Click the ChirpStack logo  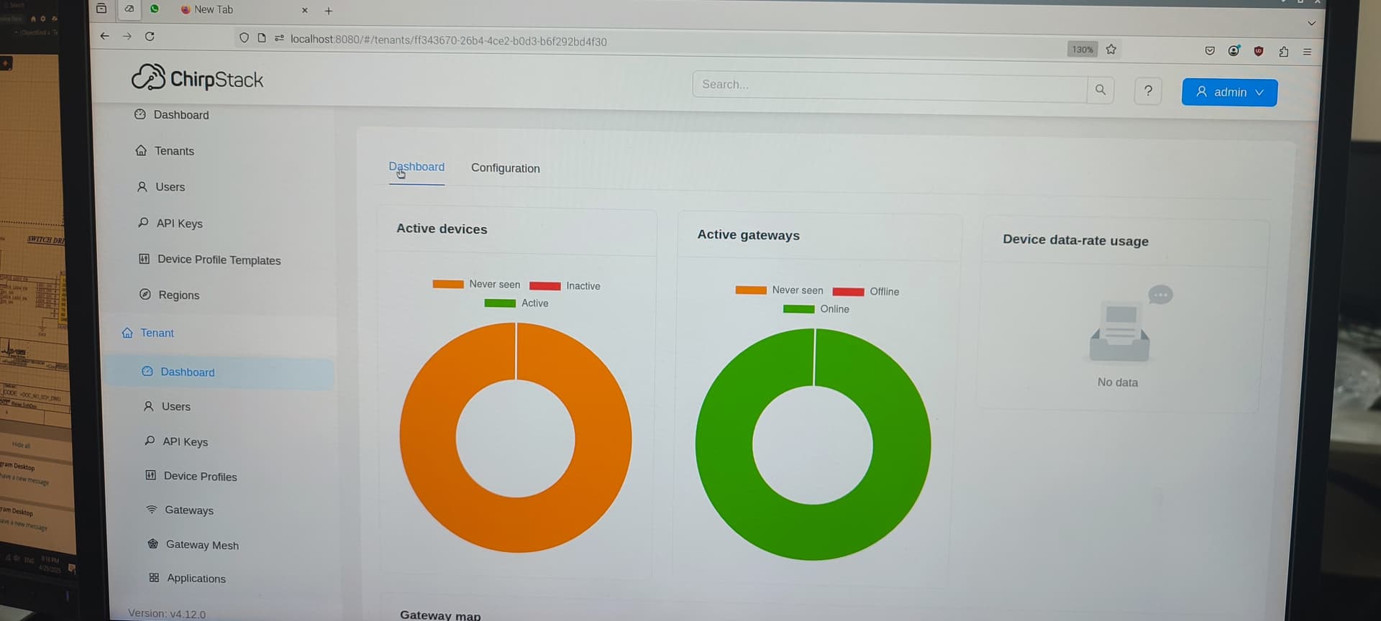click(x=198, y=78)
